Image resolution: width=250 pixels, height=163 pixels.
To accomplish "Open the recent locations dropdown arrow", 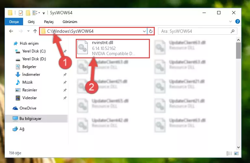I will [x=28, y=31].
